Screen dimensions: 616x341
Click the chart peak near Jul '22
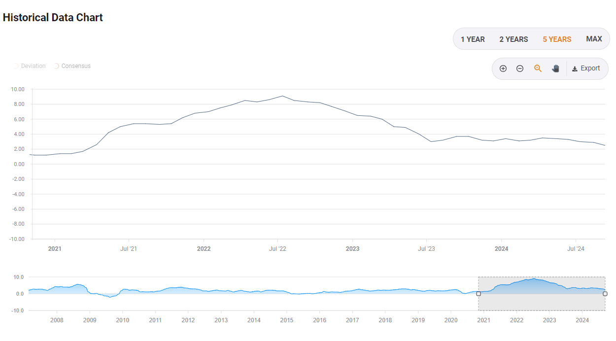pyautogui.click(x=282, y=97)
